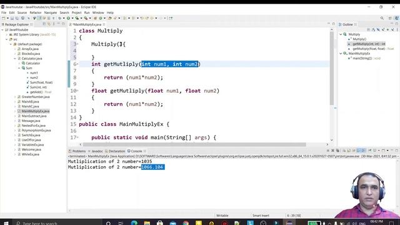Minimize the Package Explorer view
The image size is (400, 225).
coord(59,24)
